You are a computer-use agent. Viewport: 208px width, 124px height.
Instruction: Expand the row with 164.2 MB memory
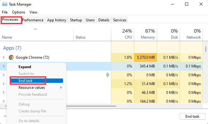[x=4, y=101]
